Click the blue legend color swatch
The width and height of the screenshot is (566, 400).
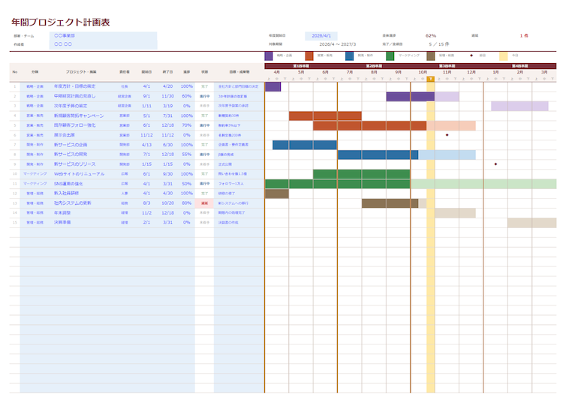coord(349,56)
